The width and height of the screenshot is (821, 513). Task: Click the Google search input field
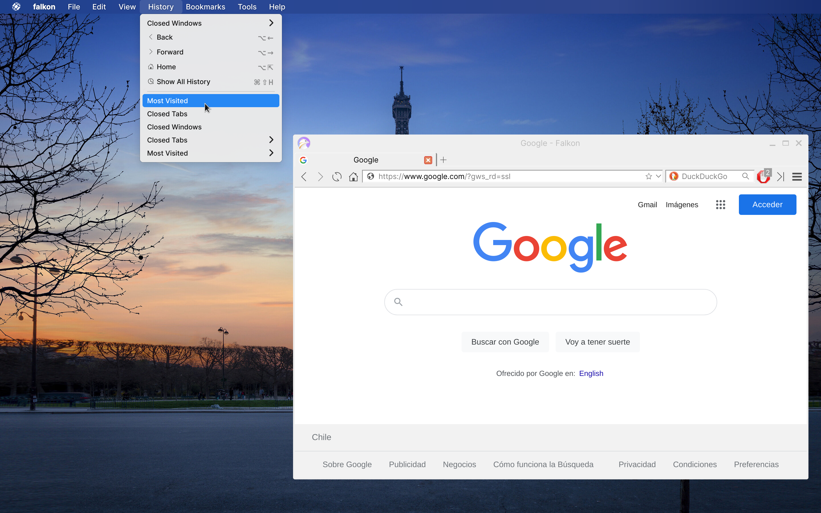(556, 302)
